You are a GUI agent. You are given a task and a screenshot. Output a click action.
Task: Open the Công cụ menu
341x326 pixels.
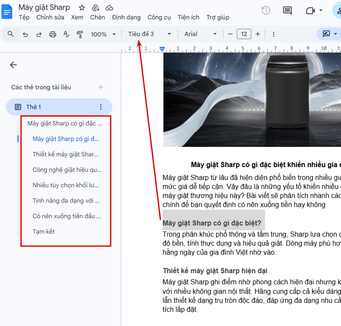159,18
